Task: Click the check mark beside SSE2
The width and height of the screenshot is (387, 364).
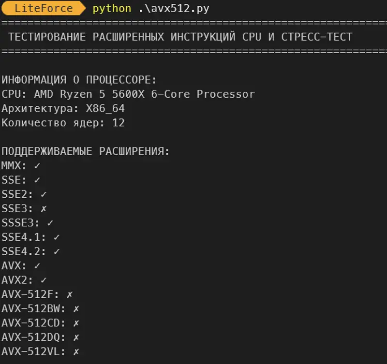Action: coord(44,194)
